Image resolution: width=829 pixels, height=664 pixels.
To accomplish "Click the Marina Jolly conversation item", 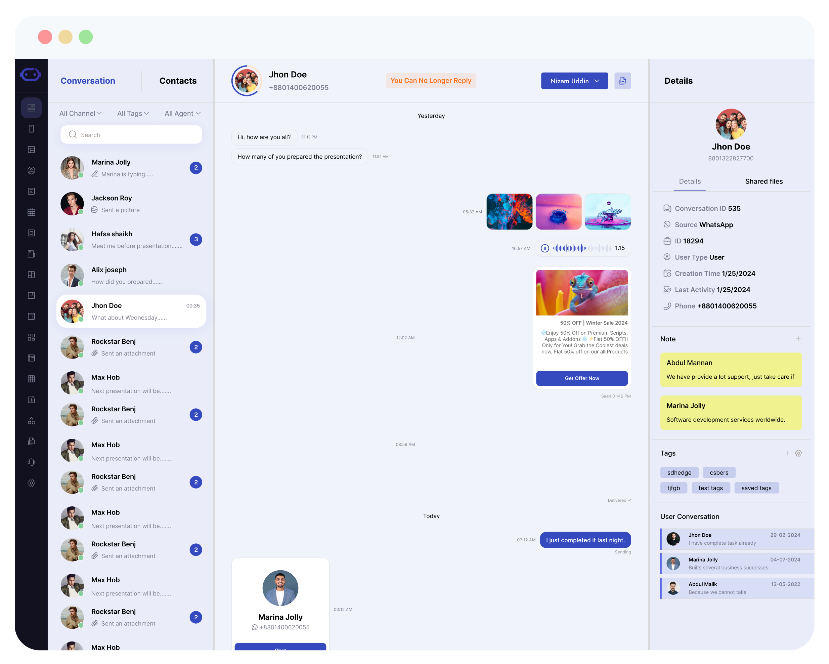I will click(129, 168).
